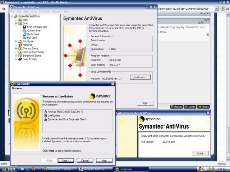Screen dimensions: 230x172
Task: Click the Histories book icon
Action: [20, 45]
